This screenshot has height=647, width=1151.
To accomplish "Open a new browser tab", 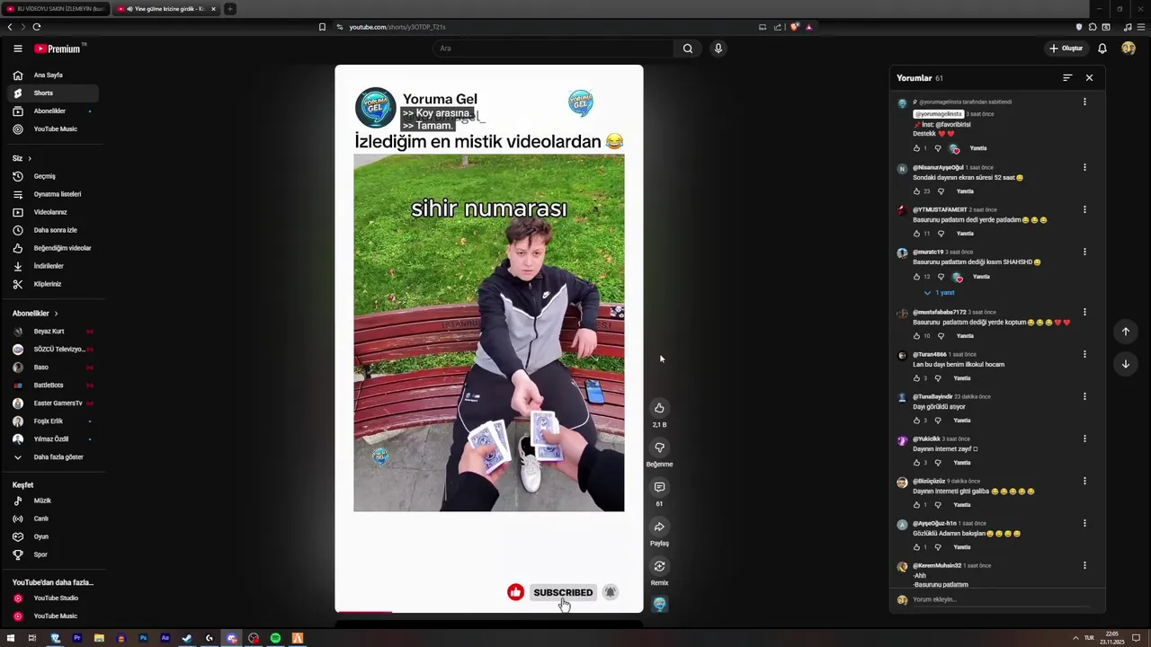I will pos(230,9).
